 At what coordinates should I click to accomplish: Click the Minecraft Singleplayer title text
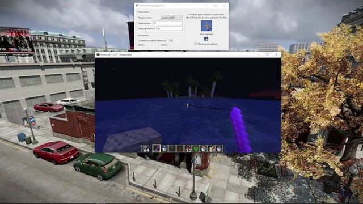[116, 54]
